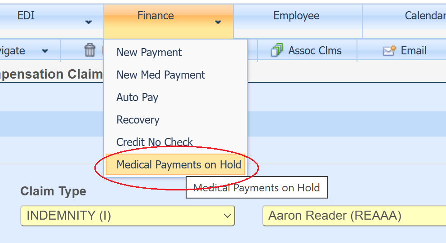Select New Med Payment menu item
Viewport: 446px width, 243px height.
tap(161, 75)
